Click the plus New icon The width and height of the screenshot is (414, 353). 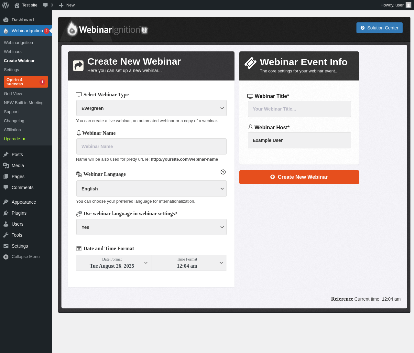(61, 5)
